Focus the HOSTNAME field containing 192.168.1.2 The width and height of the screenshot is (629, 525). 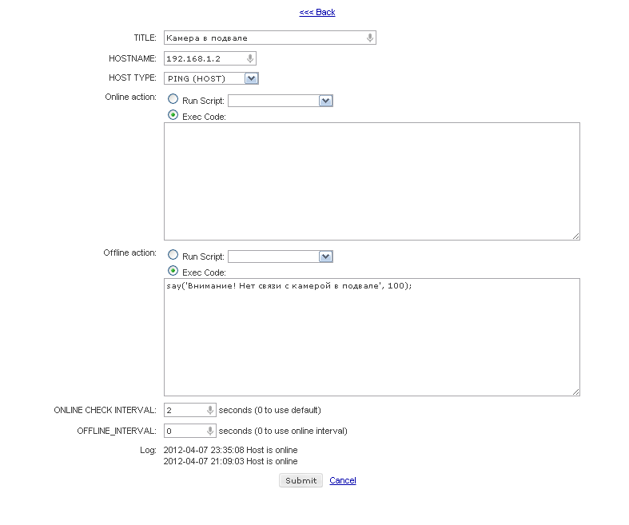pos(210,58)
